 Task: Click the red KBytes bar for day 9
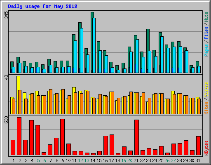62,137
